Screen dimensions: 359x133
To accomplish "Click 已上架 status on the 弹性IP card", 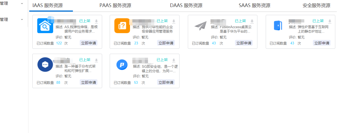I will point(318,21).
